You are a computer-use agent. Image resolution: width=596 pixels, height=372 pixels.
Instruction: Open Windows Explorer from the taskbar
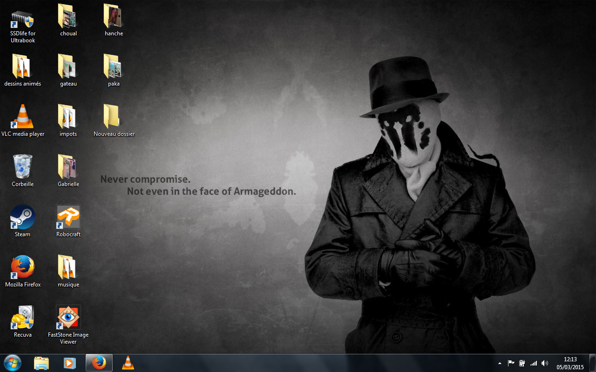(41, 363)
